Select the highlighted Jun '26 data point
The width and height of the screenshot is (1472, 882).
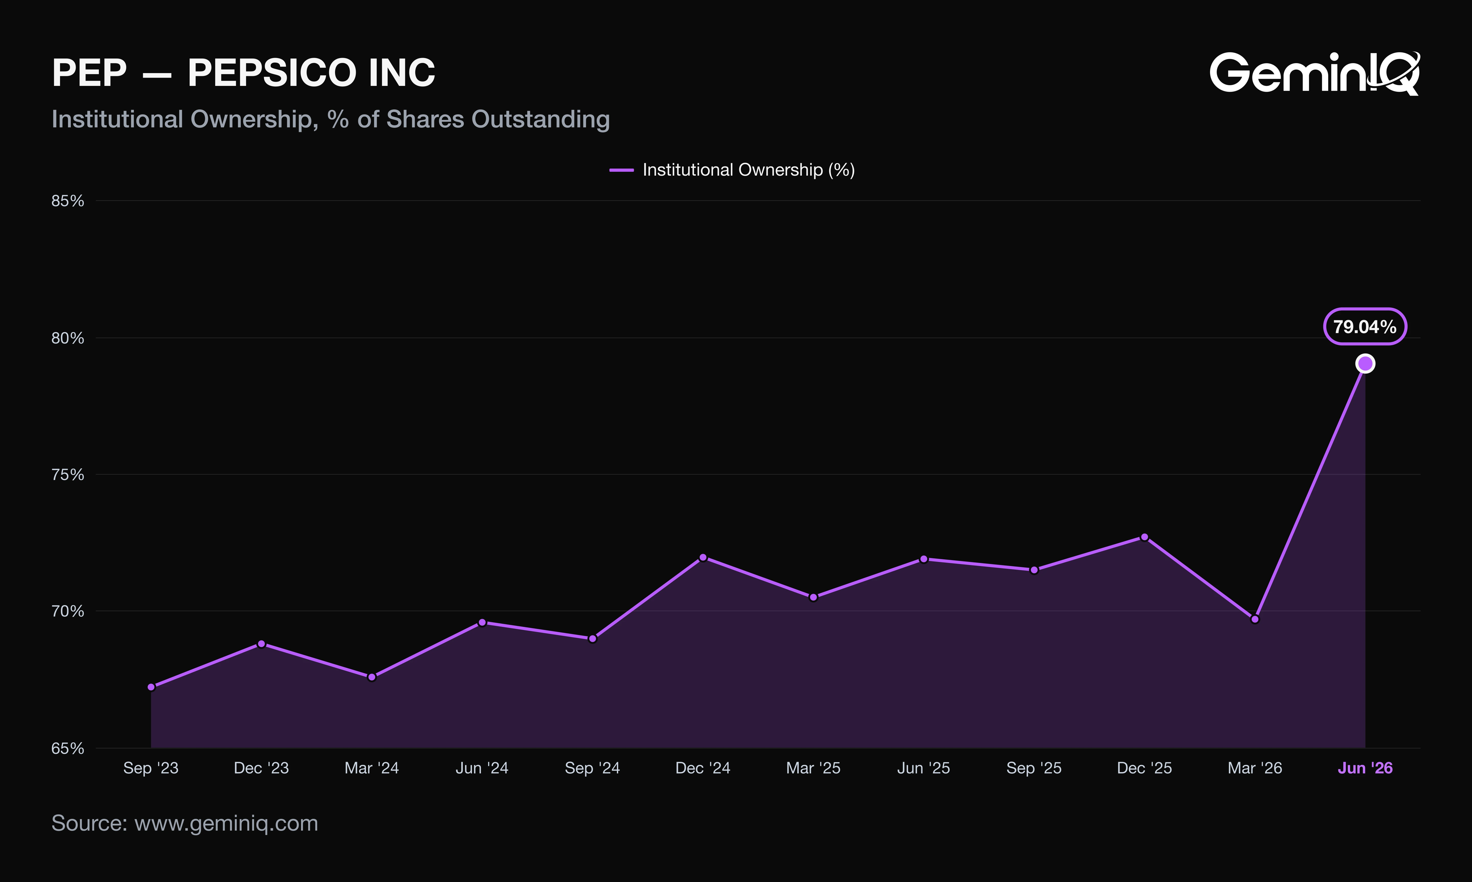pos(1365,364)
